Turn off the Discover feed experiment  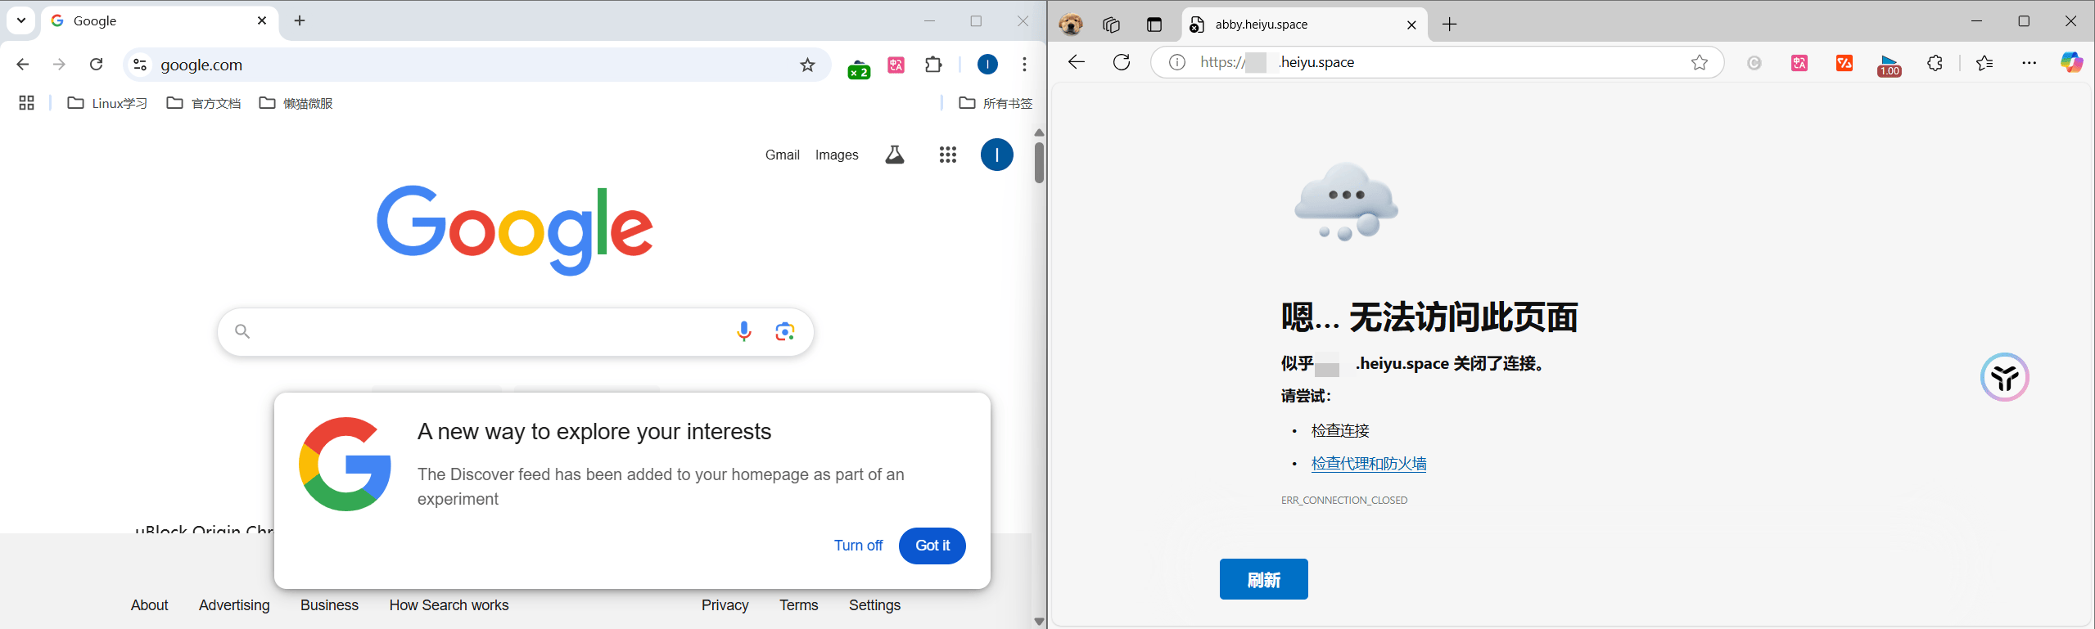tap(858, 546)
